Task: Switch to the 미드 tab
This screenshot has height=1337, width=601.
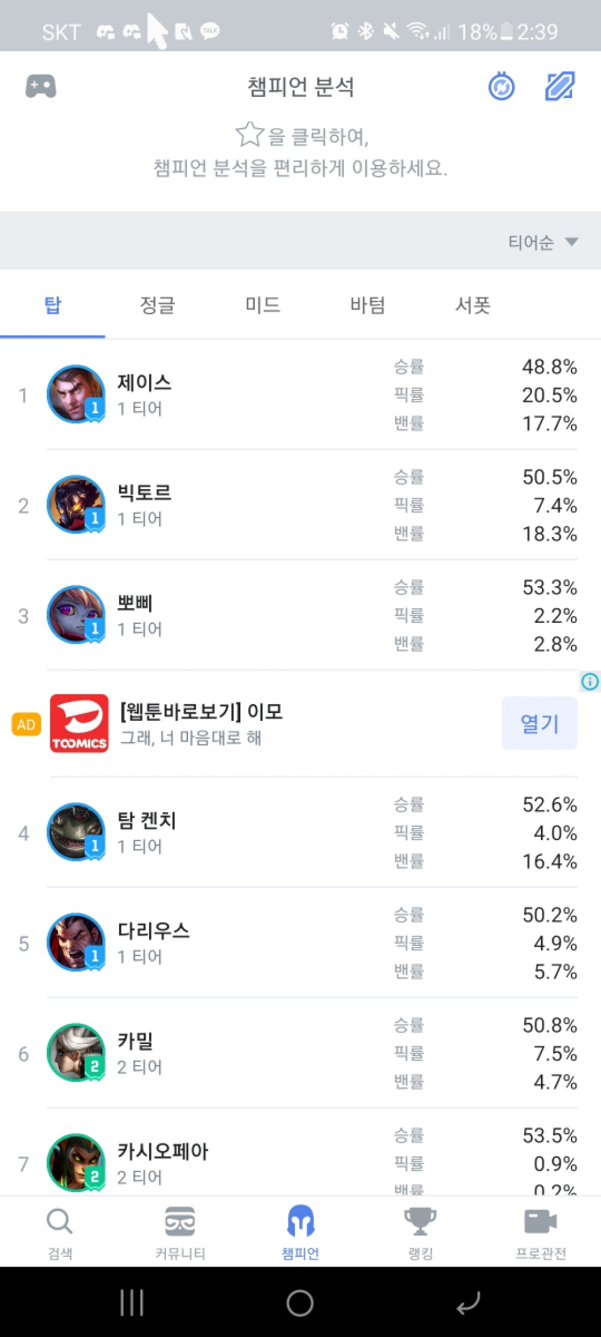Action: [x=263, y=305]
